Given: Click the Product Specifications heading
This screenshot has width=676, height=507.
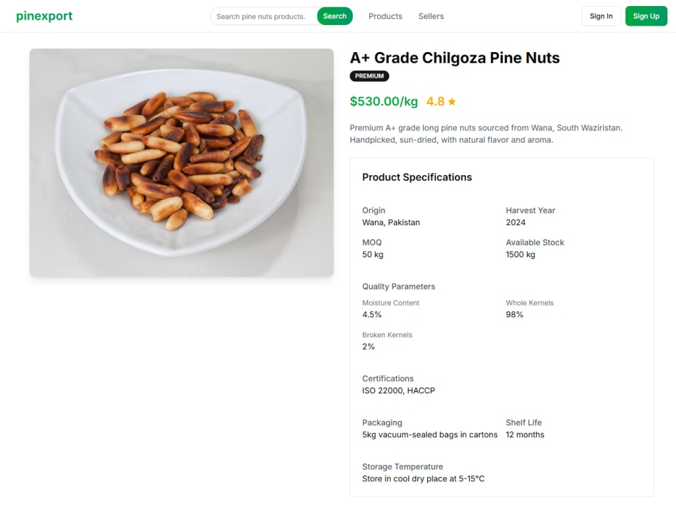Looking at the screenshot, I should pos(417,177).
